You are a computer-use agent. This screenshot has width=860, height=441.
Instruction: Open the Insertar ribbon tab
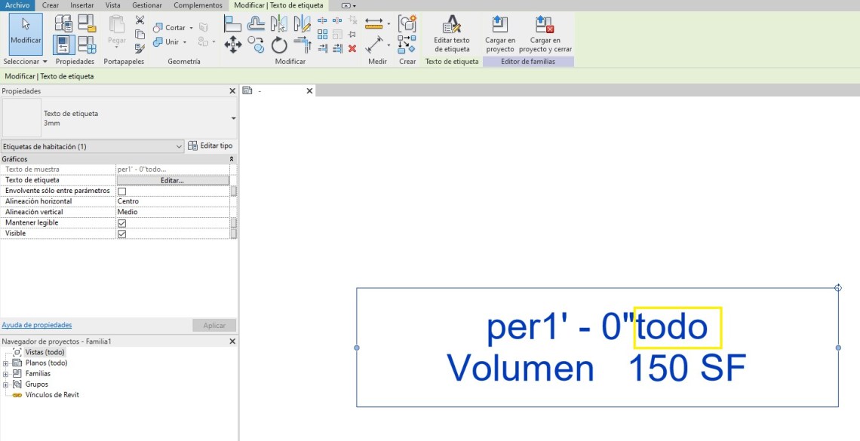click(81, 5)
